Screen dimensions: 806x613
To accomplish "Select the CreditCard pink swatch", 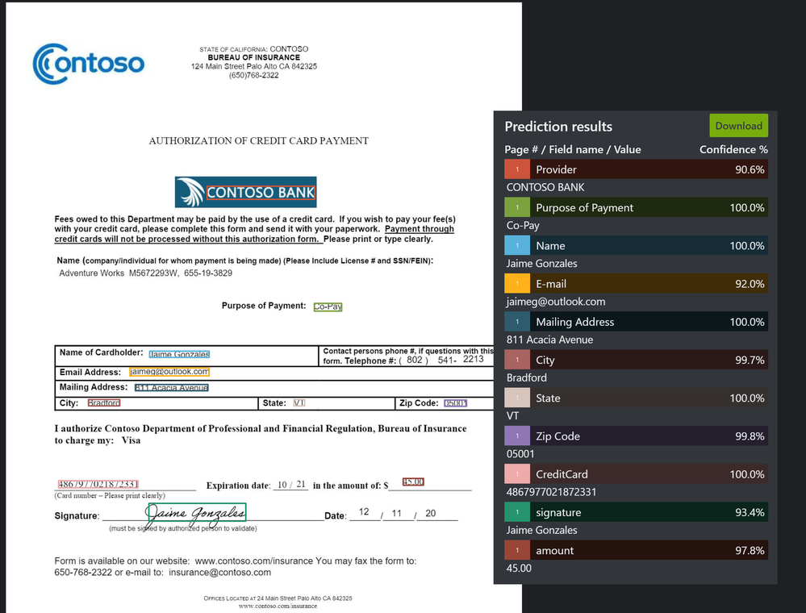I will click(516, 473).
